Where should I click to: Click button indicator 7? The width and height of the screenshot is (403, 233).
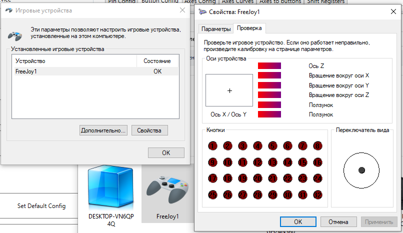303,146
